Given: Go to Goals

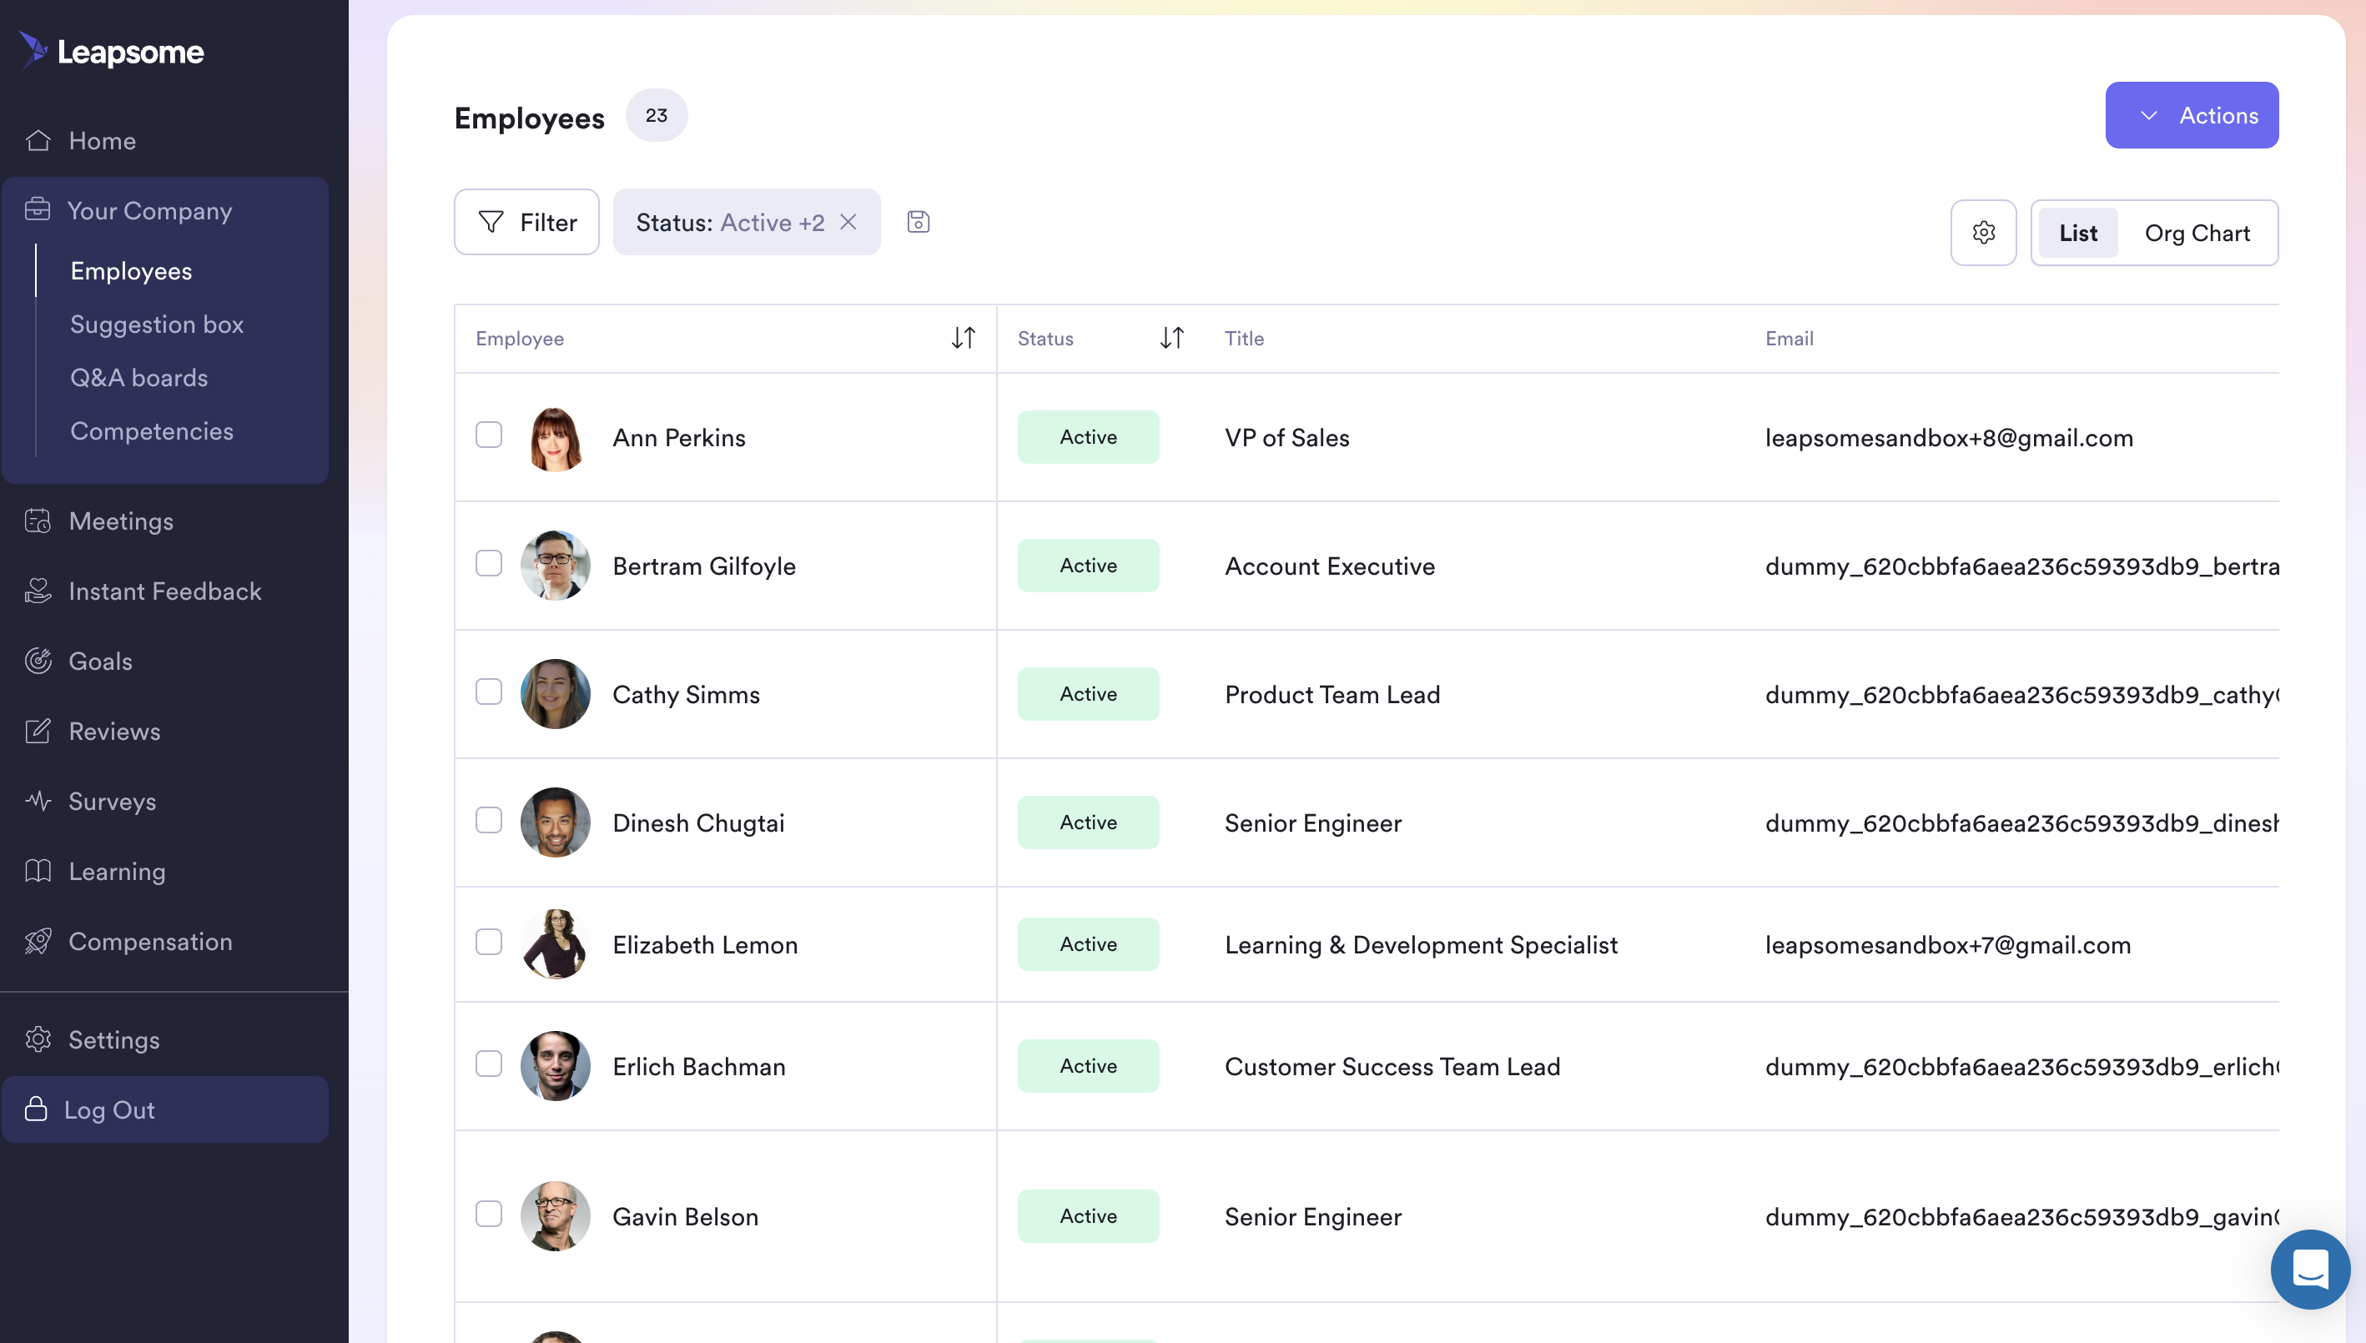Looking at the screenshot, I should [101, 661].
